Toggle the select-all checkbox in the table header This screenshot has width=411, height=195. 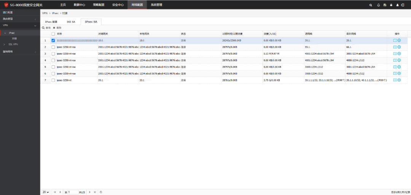coord(53,34)
